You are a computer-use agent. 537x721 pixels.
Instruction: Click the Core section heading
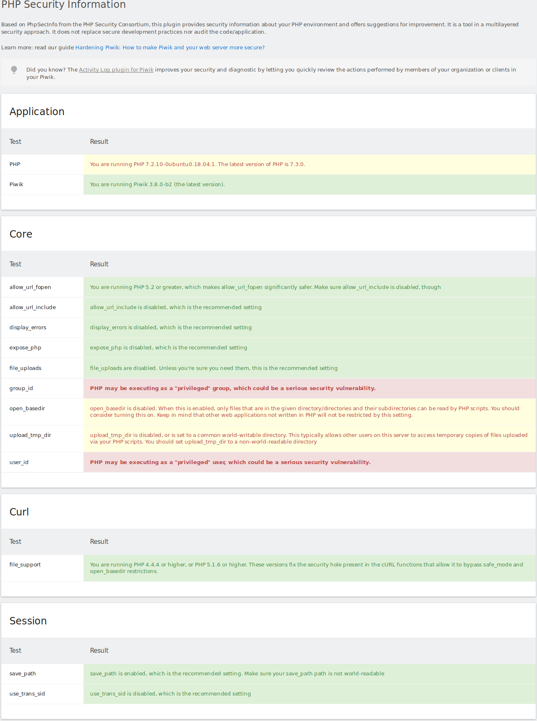pyautogui.click(x=21, y=234)
